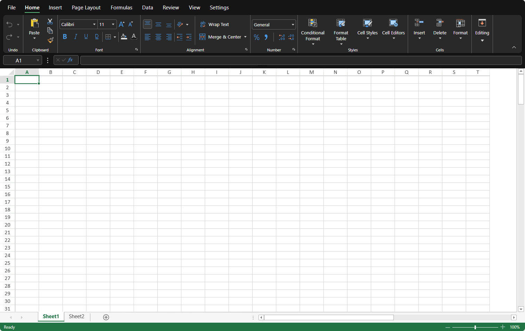
Task: Click the Increase Font Size icon
Action: pos(121,24)
